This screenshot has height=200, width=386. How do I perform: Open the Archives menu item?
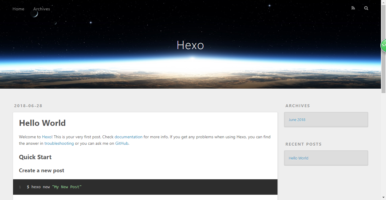(x=42, y=9)
